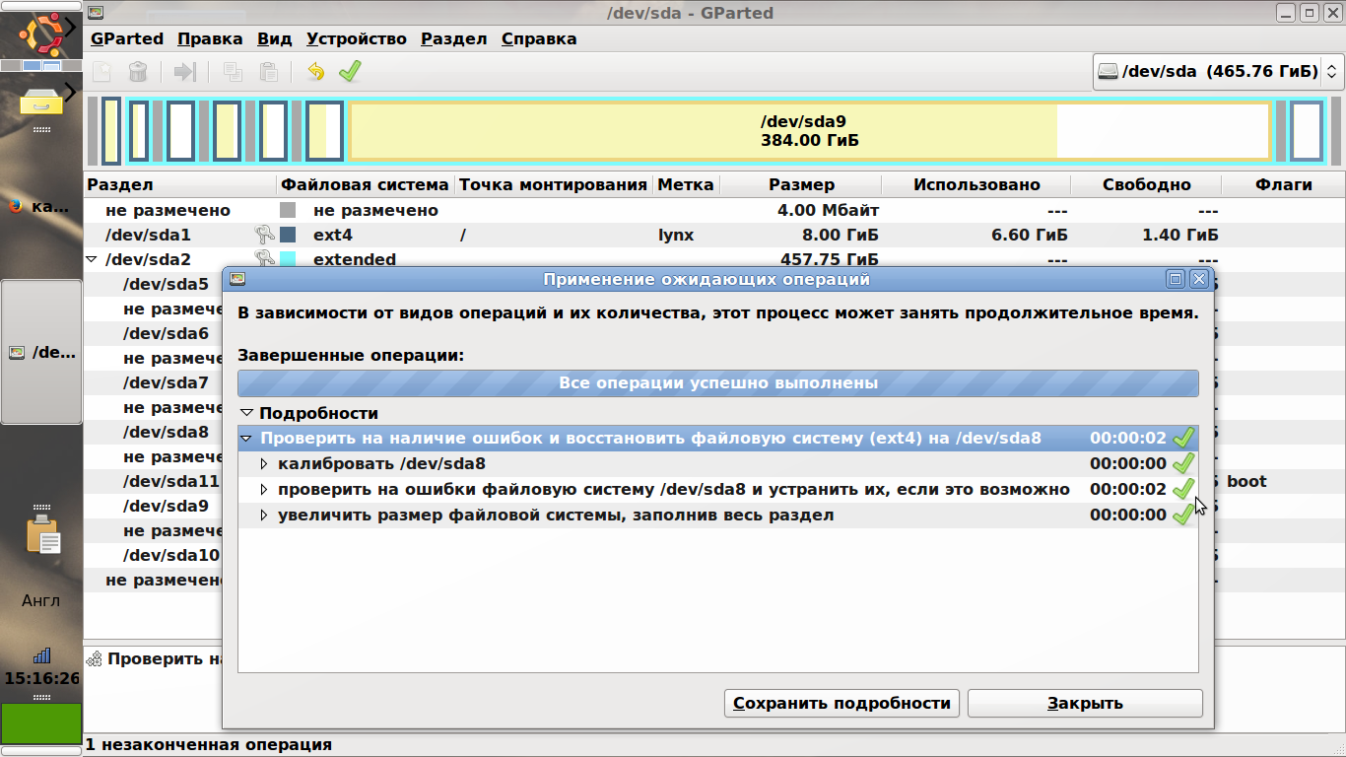
Task: Switch to the Firefox taskbar window
Action: point(41,206)
